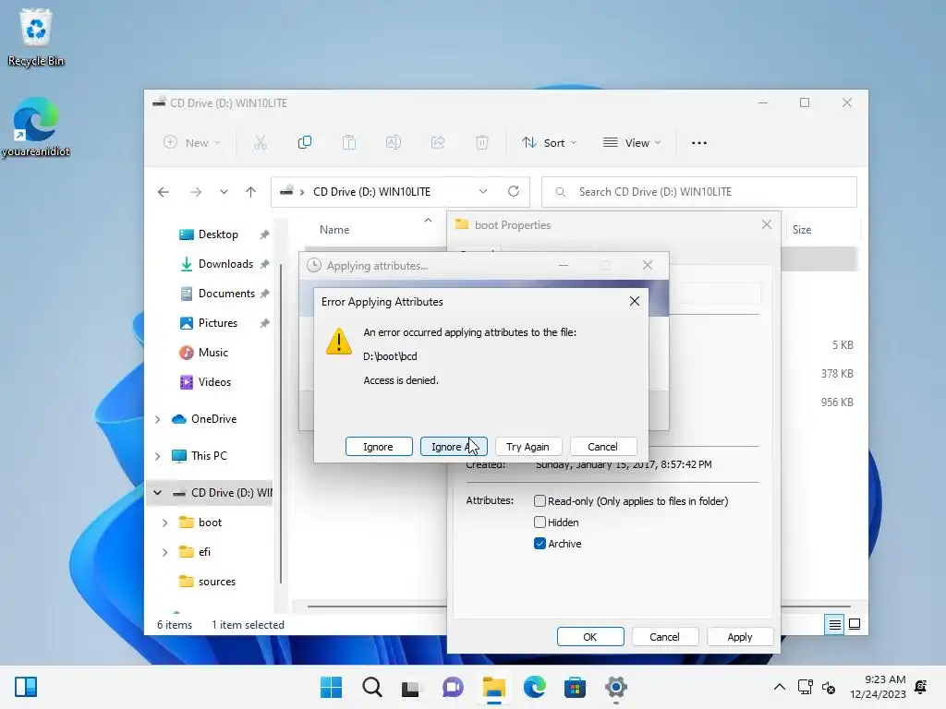The width and height of the screenshot is (946, 709).
Task: Click the Cut scissors icon in Explorer toolbar
Action: pos(260,143)
